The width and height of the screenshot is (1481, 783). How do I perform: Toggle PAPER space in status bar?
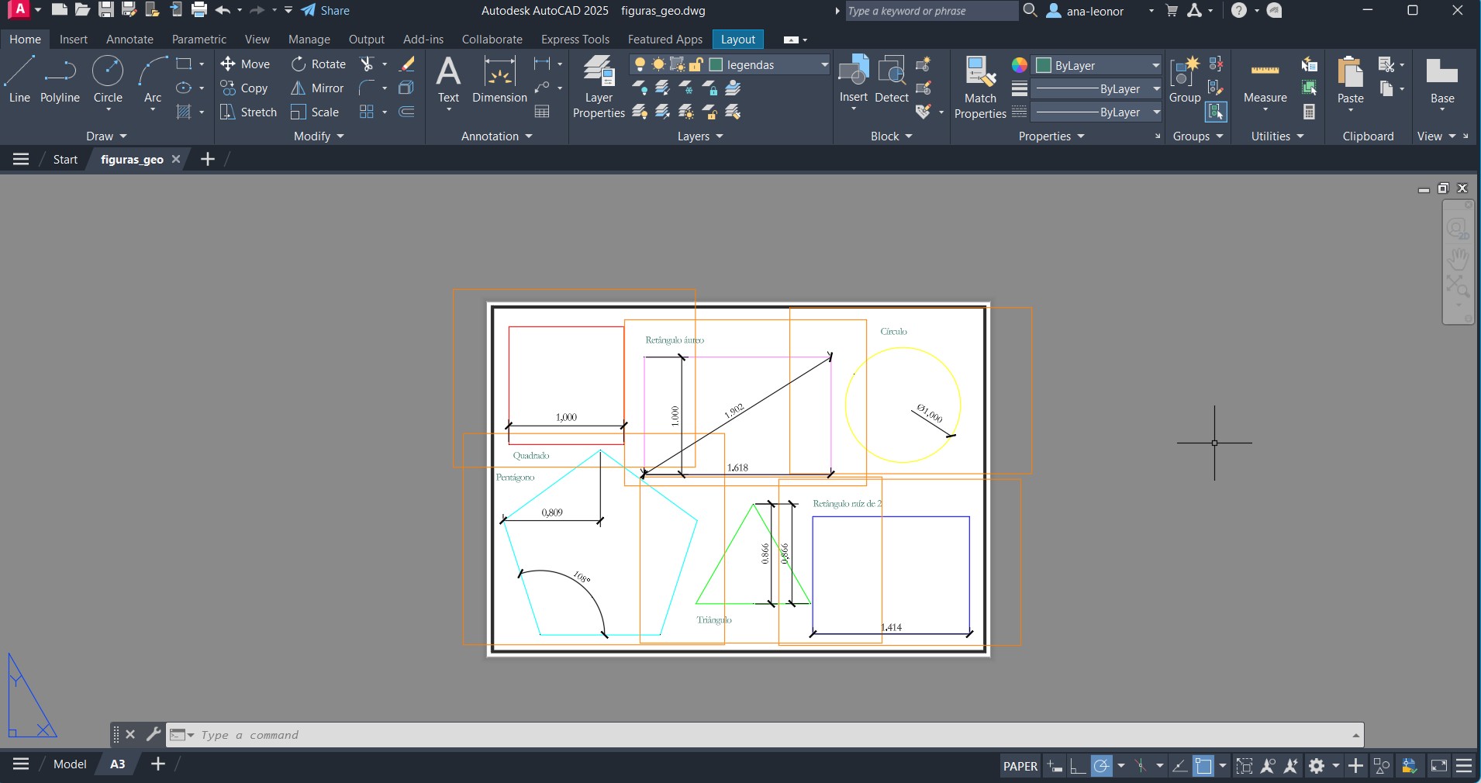coord(1020,766)
